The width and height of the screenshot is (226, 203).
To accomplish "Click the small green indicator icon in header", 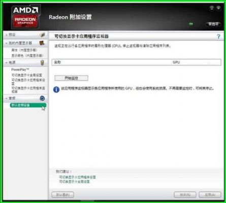I will tap(191, 24).
